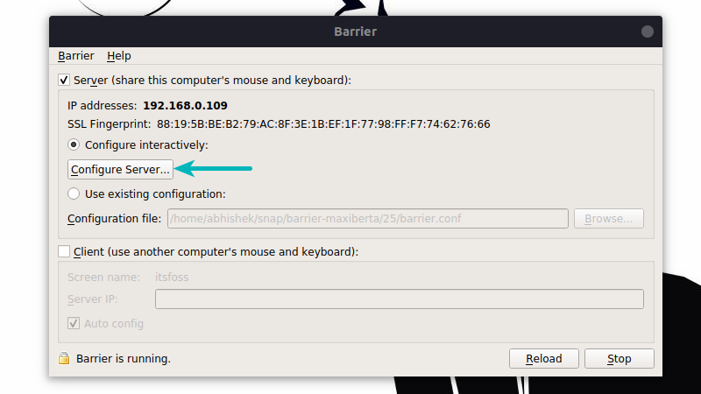Toggle the Auto config checkbox

tap(74, 323)
